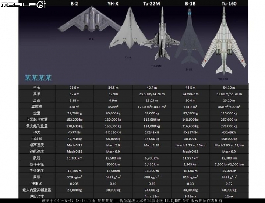Click the 推重比 row label
Screen dimensions: 265x203
click(37, 184)
